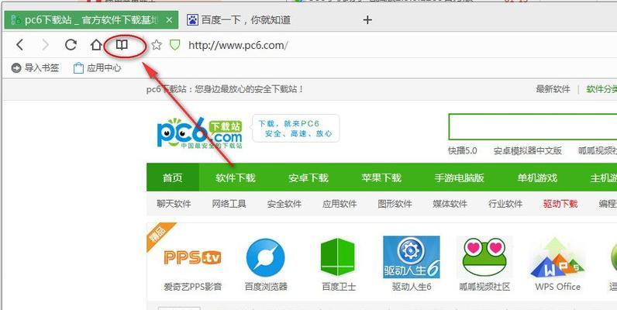
Task: Open 应用中心 from bookmarks bar
Action: click(97, 68)
